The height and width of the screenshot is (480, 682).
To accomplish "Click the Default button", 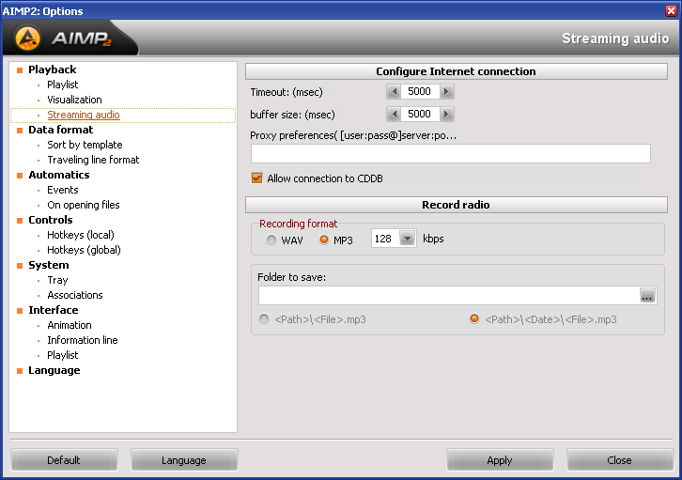I will [64, 460].
